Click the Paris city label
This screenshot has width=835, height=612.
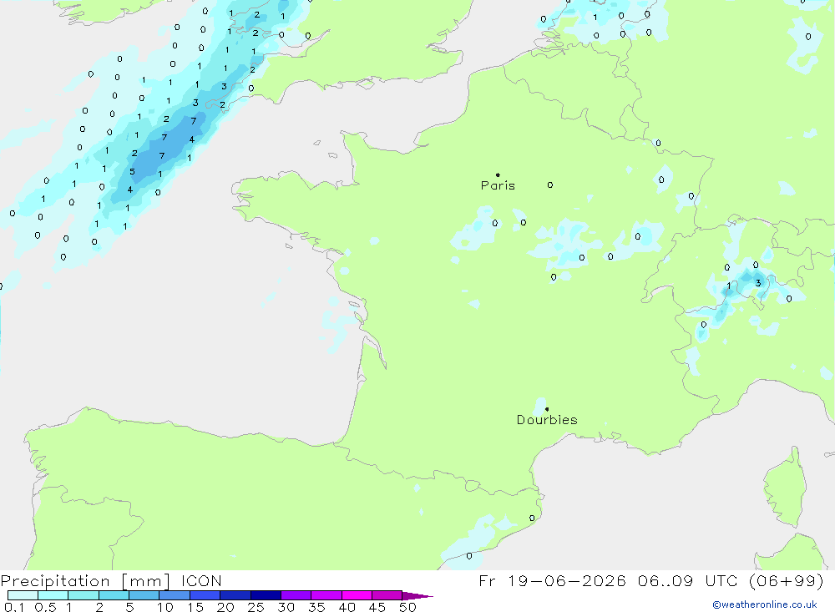coord(498,185)
